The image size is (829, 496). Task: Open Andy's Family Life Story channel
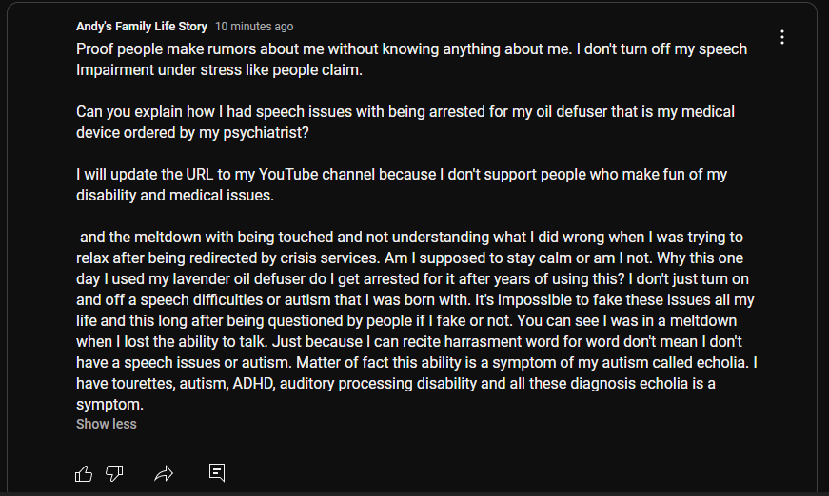point(142,27)
